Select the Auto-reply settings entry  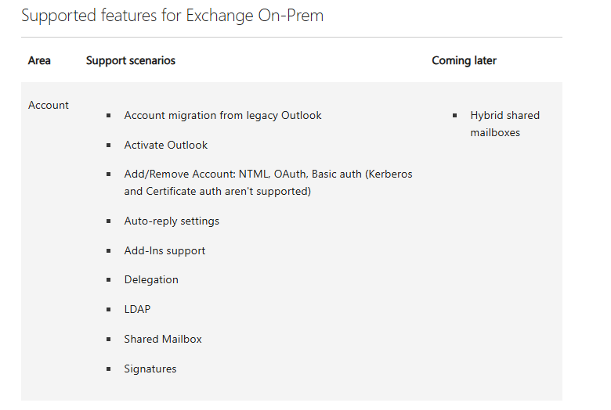(172, 221)
